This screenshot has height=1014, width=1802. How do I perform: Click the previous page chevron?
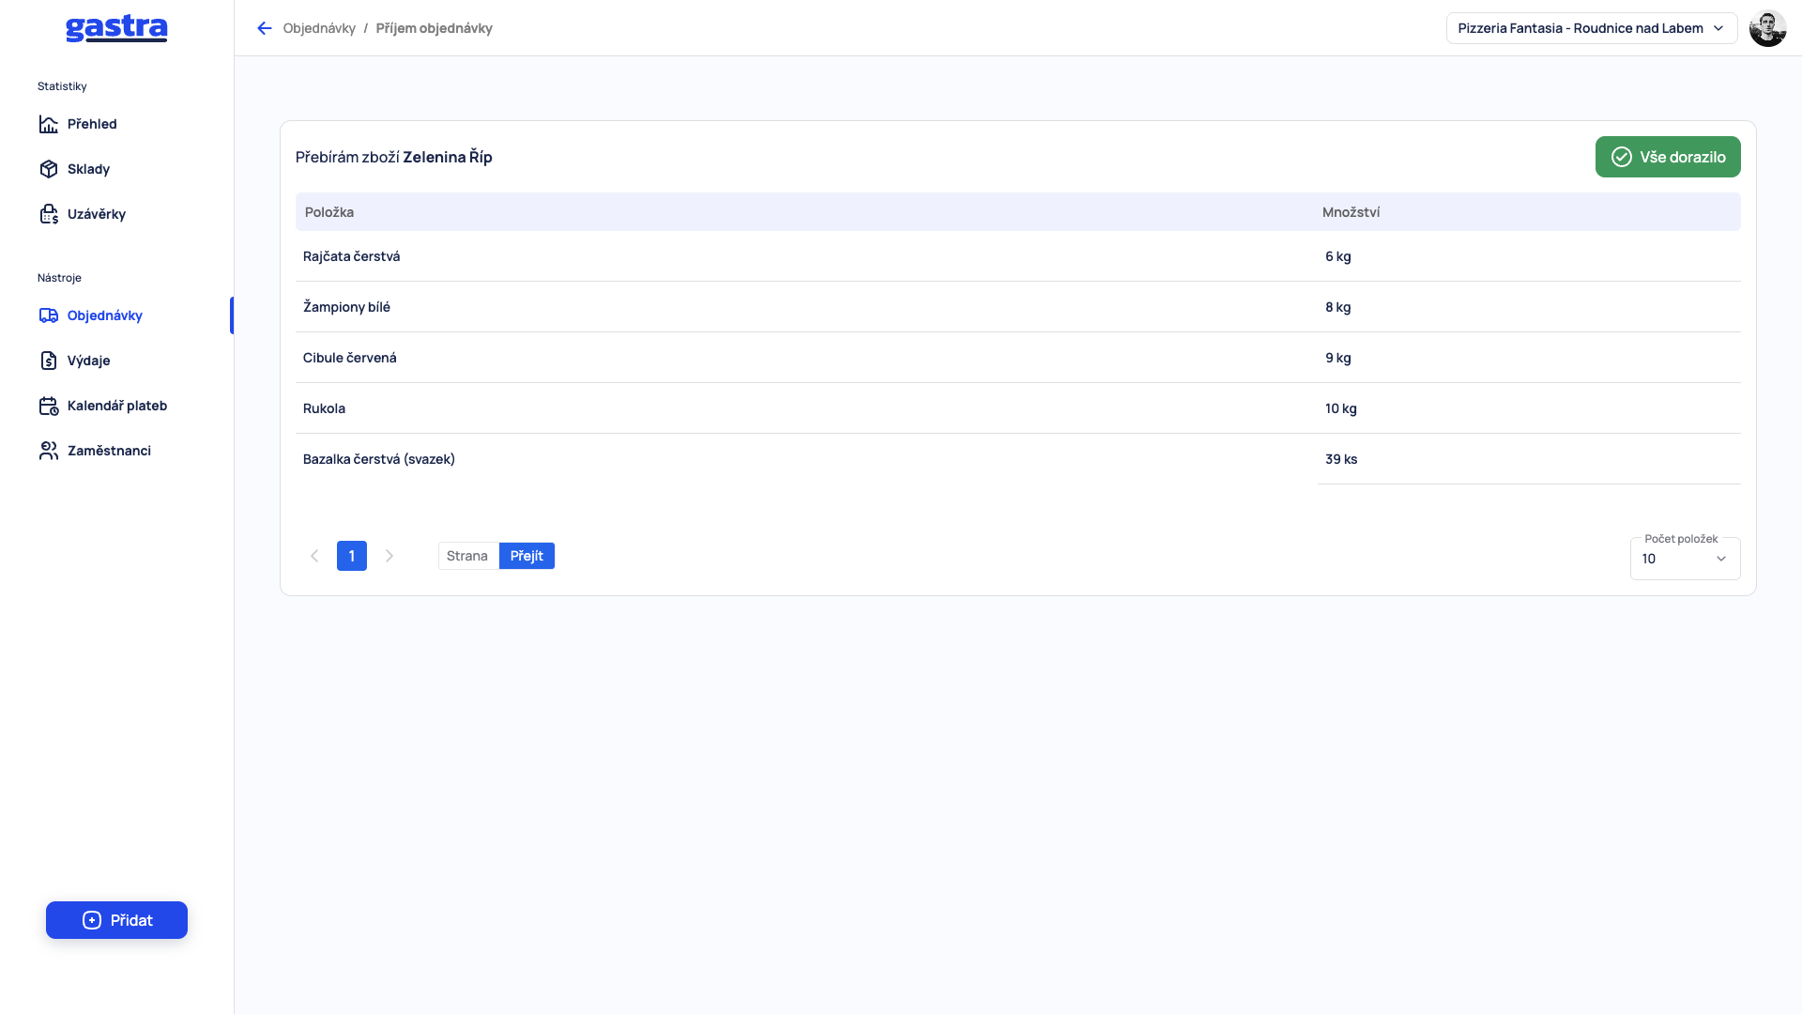pyautogui.click(x=314, y=556)
